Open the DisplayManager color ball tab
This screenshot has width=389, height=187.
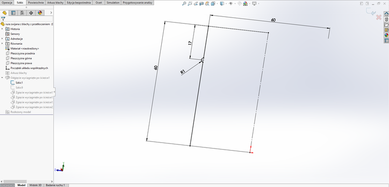[40, 13]
